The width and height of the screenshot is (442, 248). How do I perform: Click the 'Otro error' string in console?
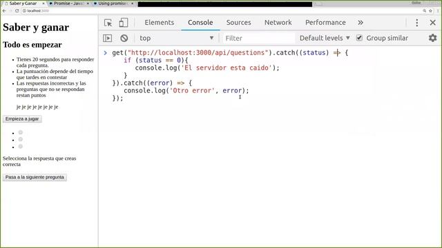[192, 90]
